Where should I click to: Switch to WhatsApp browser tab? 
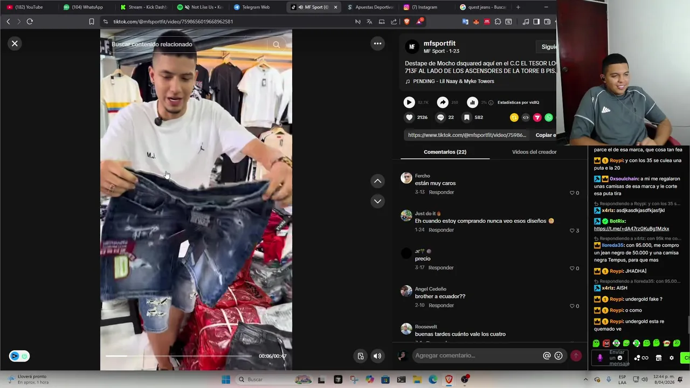pyautogui.click(x=85, y=7)
